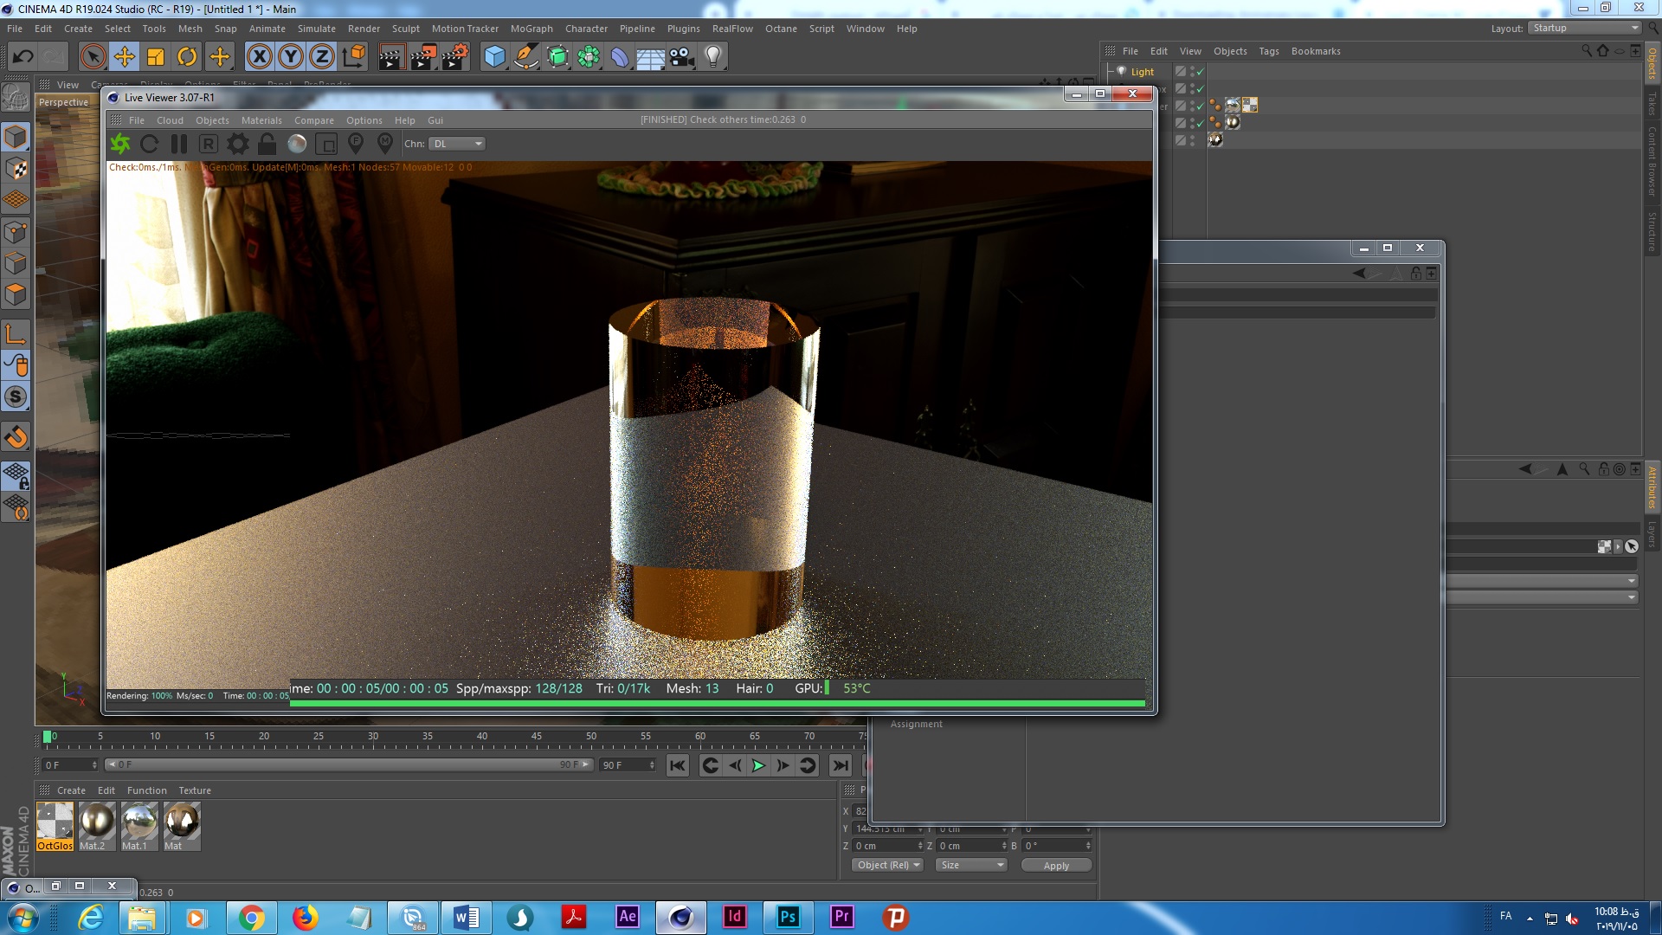This screenshot has width=1662, height=935.
Task: Click the 0 F current frame stepper
Action: pos(94,765)
